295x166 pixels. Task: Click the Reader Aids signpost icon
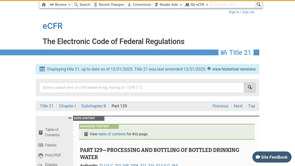pyautogui.click(x=156, y=4)
